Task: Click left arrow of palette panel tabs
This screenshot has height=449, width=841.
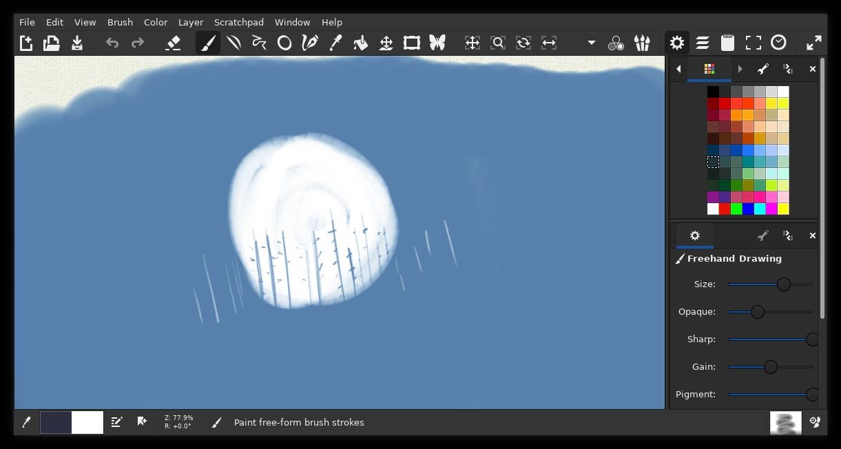Action: pos(678,69)
